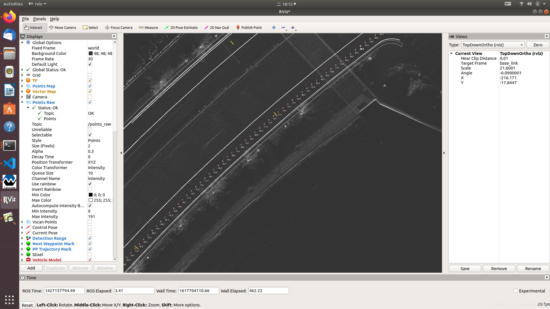Click the plus add-tool icon

[274, 27]
